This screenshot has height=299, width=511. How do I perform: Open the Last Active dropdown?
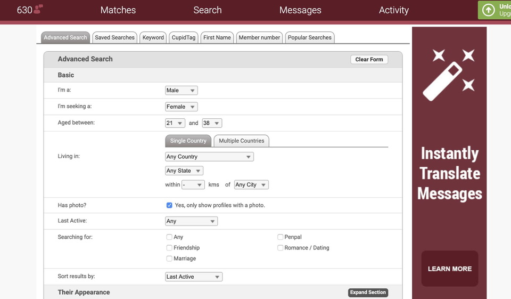[x=191, y=221]
